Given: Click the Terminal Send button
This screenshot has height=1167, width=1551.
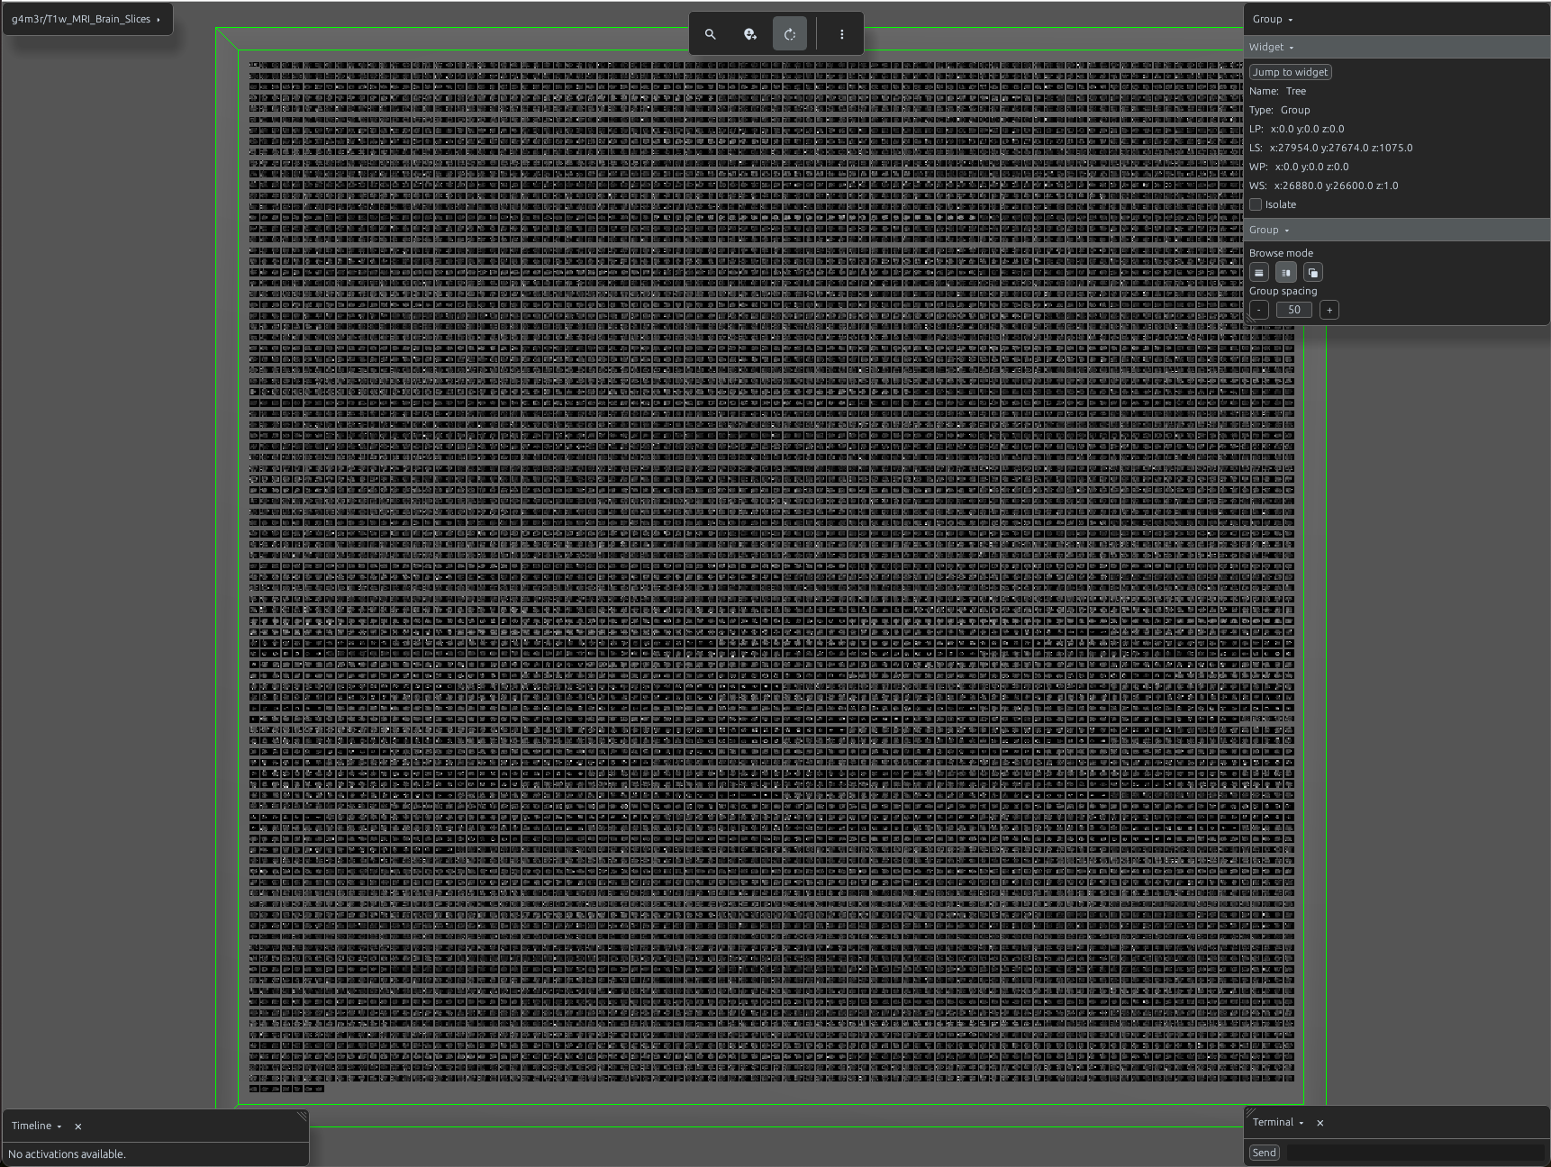Looking at the screenshot, I should click(x=1265, y=1153).
